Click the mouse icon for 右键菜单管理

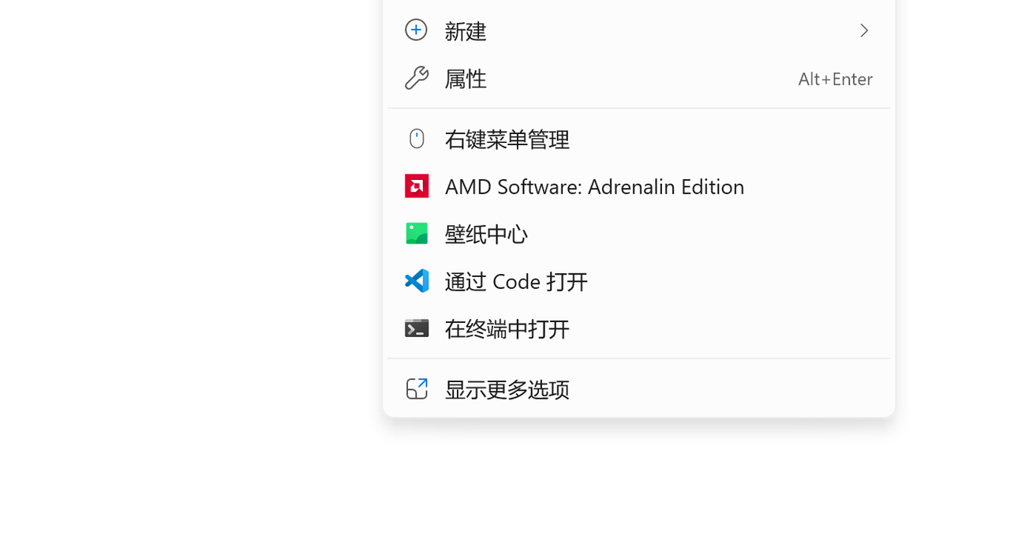tap(417, 138)
